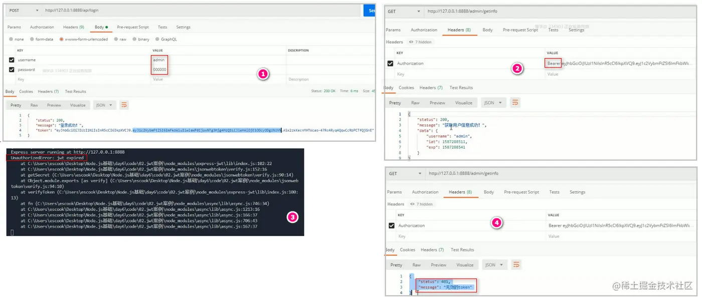The height and width of the screenshot is (300, 702).
Task: Select Preview view in login response panel
Action: coord(54,105)
